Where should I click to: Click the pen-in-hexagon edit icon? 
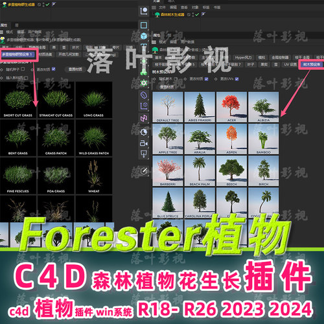(x=144, y=171)
